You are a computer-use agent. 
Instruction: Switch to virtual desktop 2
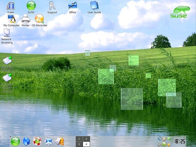(x=86, y=139)
